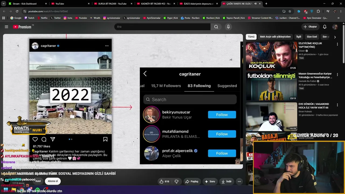Switch to the $2625 Askeriyenin deposunu tab
The image size is (345, 194).
pyautogui.click(x=199, y=4)
